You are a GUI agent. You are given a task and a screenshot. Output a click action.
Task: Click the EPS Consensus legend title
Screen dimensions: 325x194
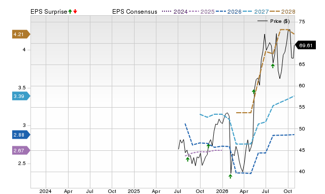(135, 12)
